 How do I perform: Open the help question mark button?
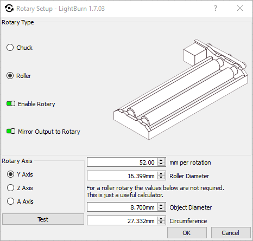click(215, 8)
